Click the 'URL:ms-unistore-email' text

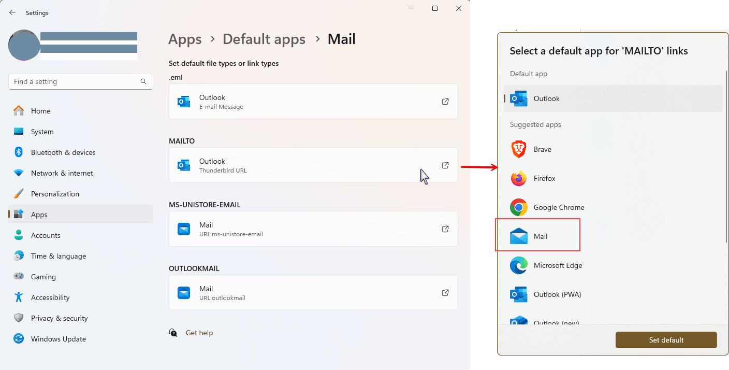pyautogui.click(x=231, y=234)
